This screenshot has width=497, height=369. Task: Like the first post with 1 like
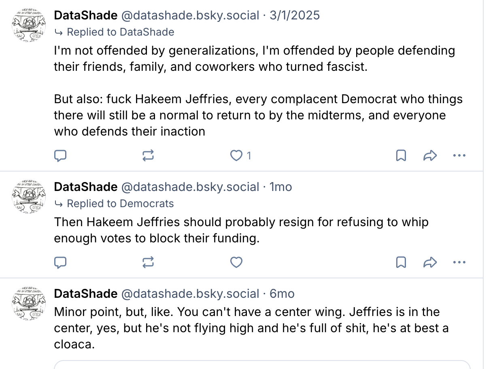[236, 156]
